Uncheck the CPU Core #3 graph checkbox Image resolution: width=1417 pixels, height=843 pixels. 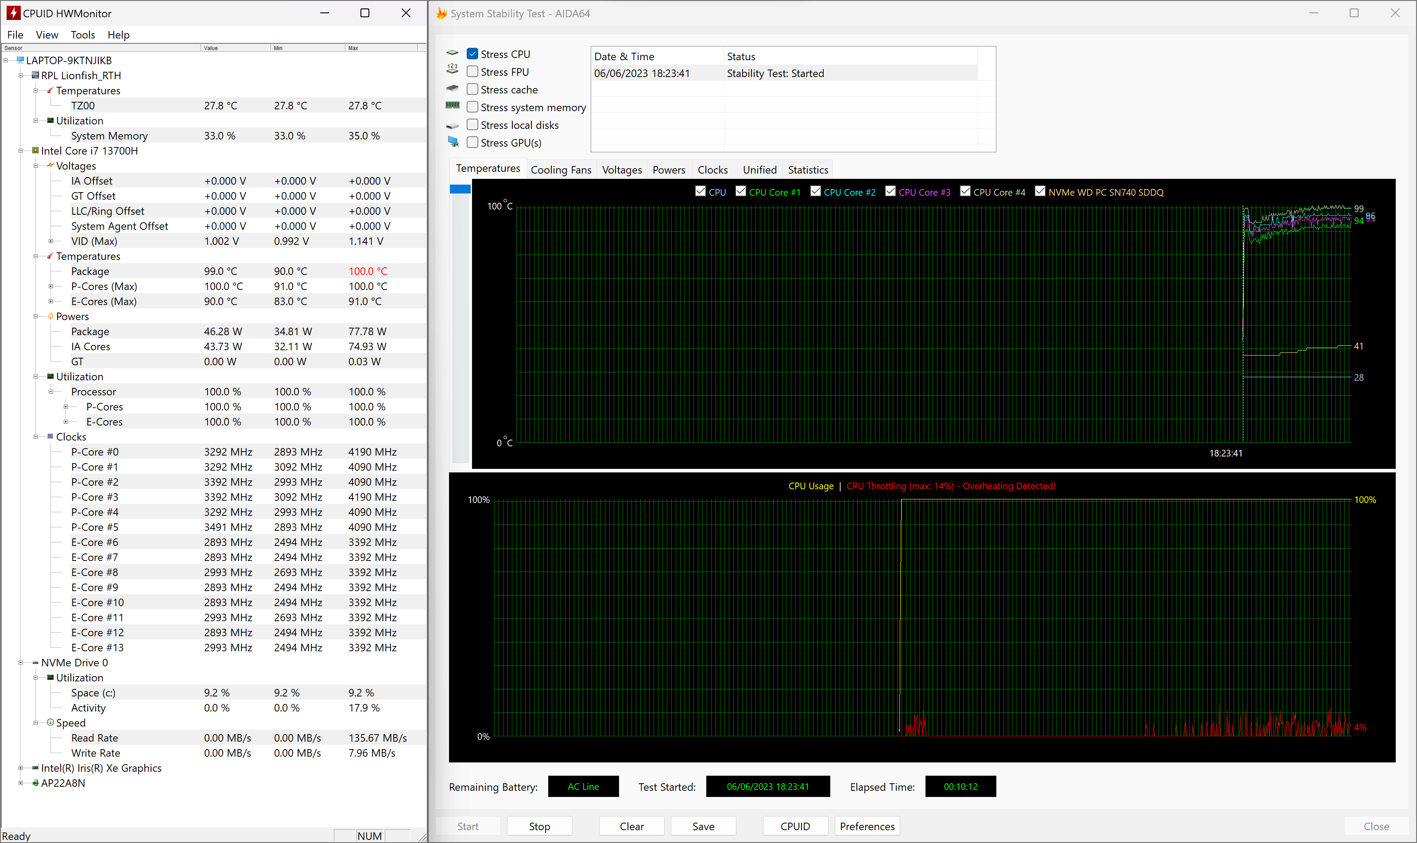(x=890, y=191)
